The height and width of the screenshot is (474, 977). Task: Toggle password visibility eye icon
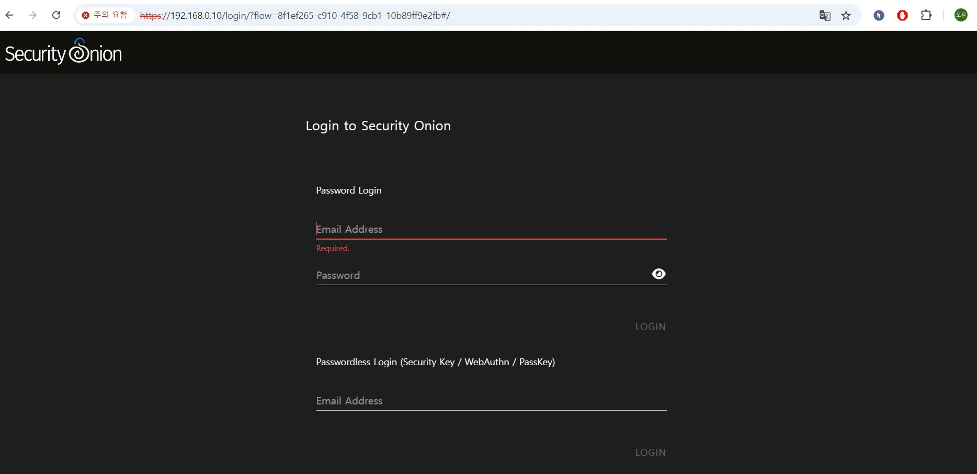coord(658,274)
